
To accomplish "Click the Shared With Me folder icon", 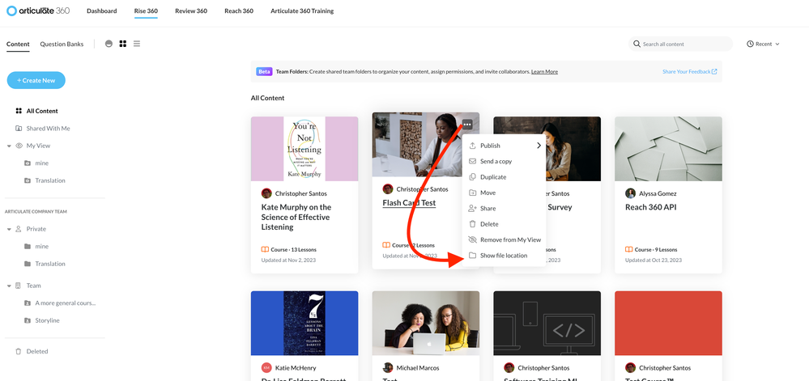I will tap(19, 129).
